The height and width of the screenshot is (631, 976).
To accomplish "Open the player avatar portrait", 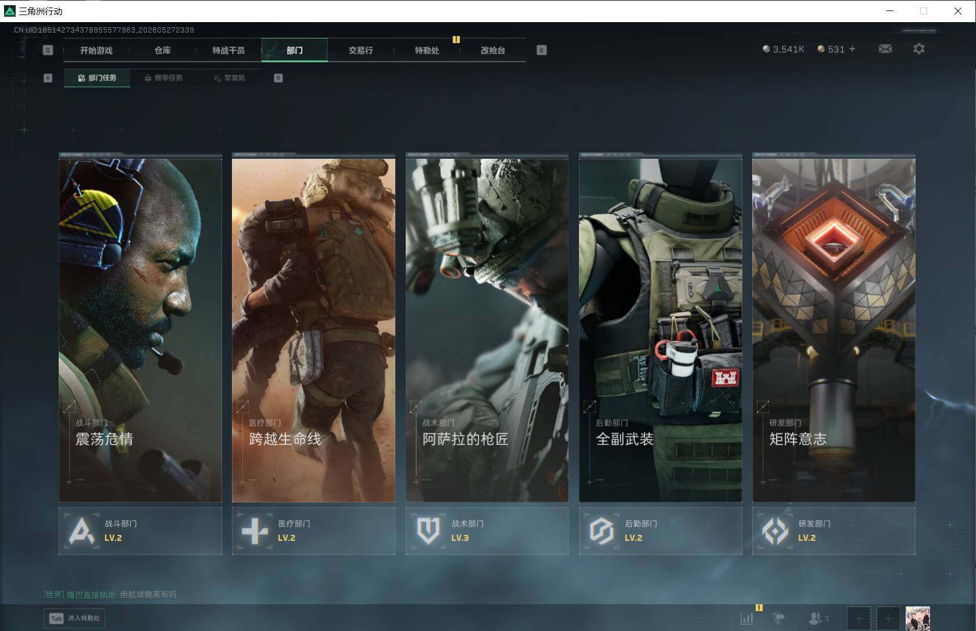I will coord(918,618).
